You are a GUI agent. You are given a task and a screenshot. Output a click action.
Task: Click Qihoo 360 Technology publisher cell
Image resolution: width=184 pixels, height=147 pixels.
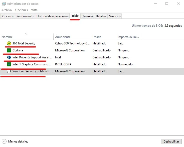point(72,43)
